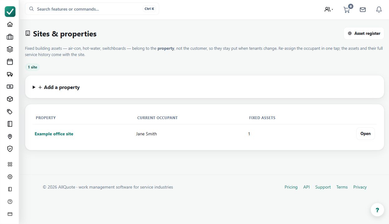This screenshot has height=224, width=389.
Task: Open the credit card billing sidebar icon
Action: click(x=10, y=214)
